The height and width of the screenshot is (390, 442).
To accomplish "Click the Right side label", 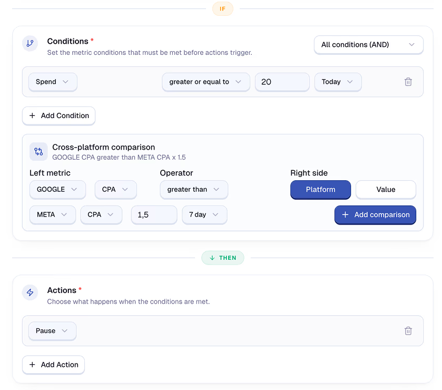I will (x=309, y=173).
